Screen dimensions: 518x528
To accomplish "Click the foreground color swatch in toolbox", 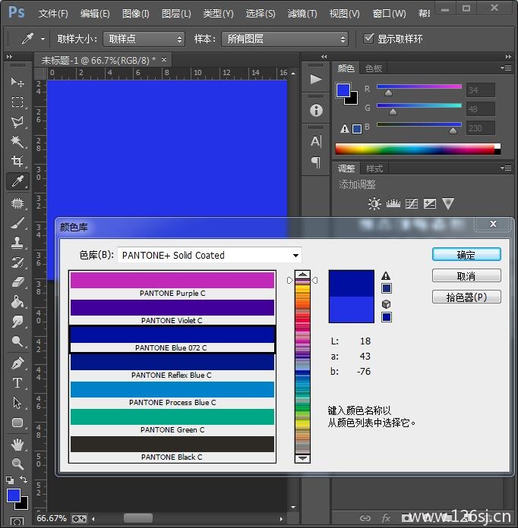I will click(x=14, y=495).
